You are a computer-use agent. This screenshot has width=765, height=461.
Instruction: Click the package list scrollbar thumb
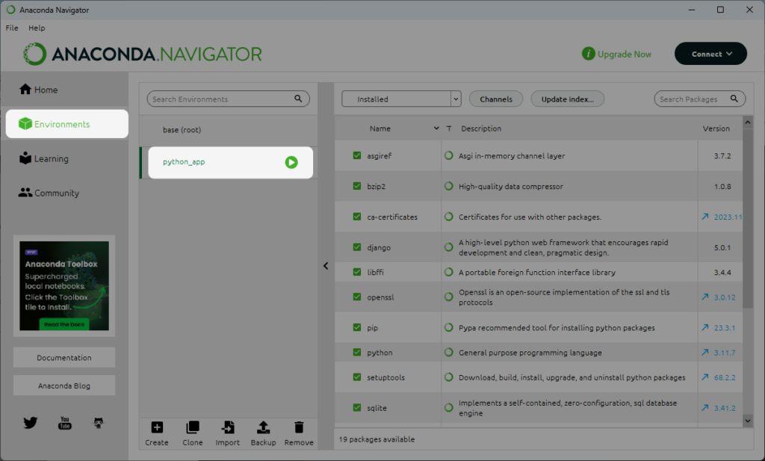747,219
